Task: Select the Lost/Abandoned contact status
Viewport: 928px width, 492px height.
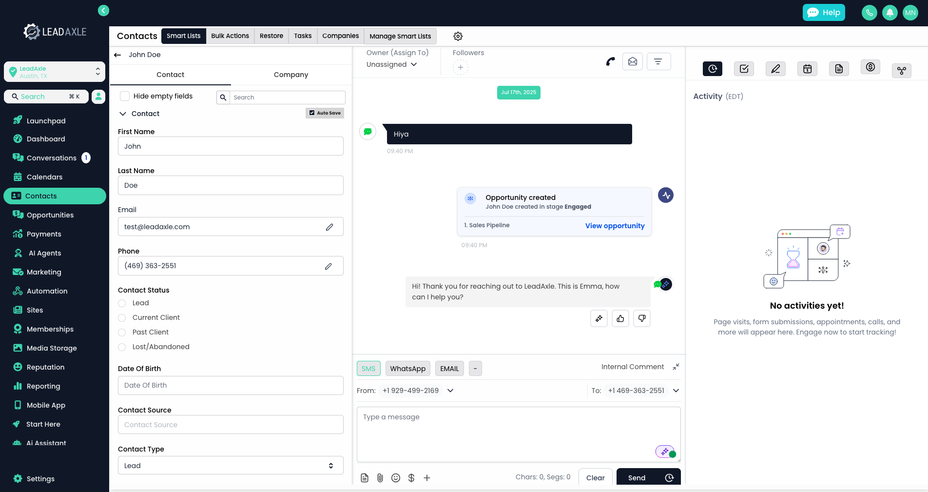Action: click(122, 347)
